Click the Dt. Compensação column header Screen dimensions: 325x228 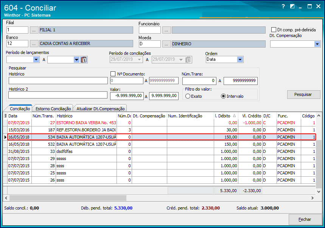coord(149,116)
